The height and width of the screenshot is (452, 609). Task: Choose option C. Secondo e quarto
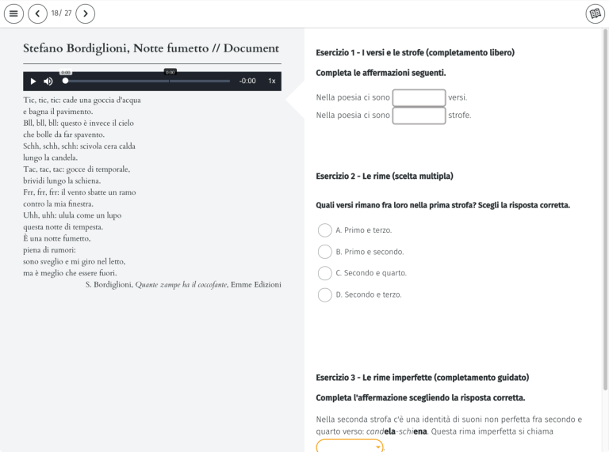click(x=325, y=273)
